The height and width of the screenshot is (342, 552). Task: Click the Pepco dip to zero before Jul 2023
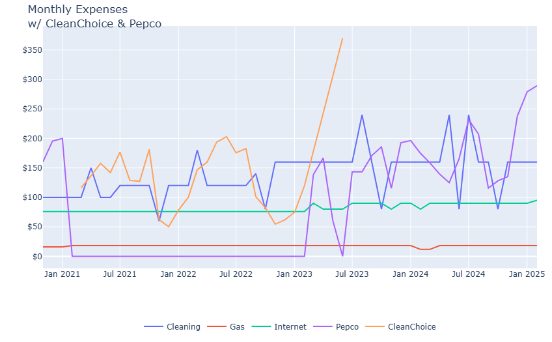click(342, 255)
